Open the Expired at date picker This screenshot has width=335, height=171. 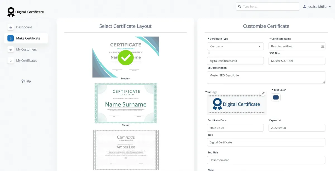click(x=297, y=128)
